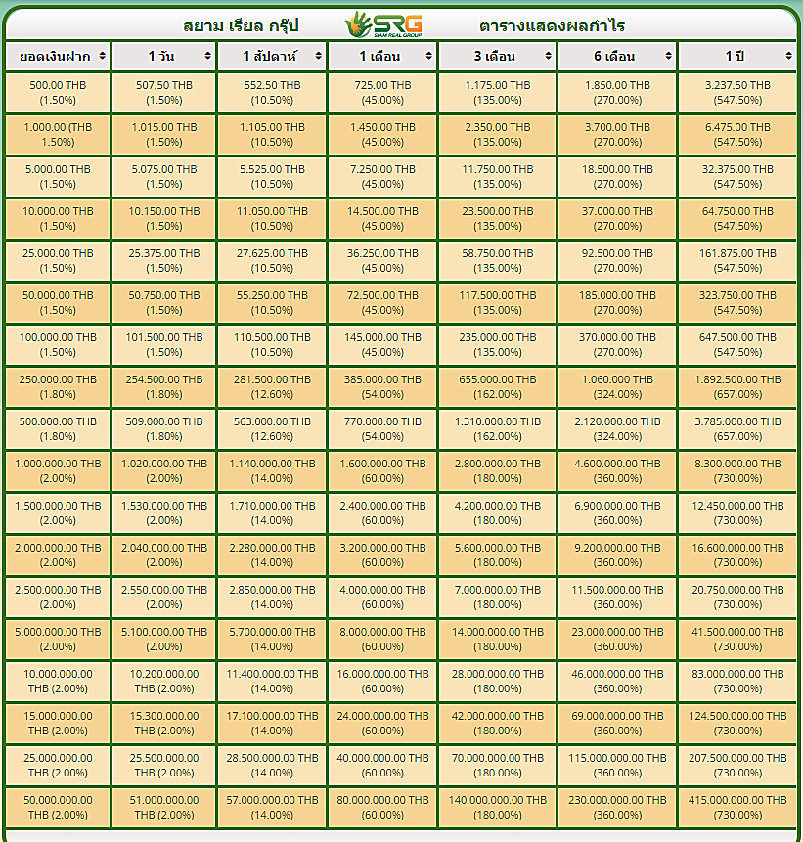The width and height of the screenshot is (803, 842).
Task: Select the 250.000.00 THB (1.80%) deposit cell
Action: (x=58, y=387)
